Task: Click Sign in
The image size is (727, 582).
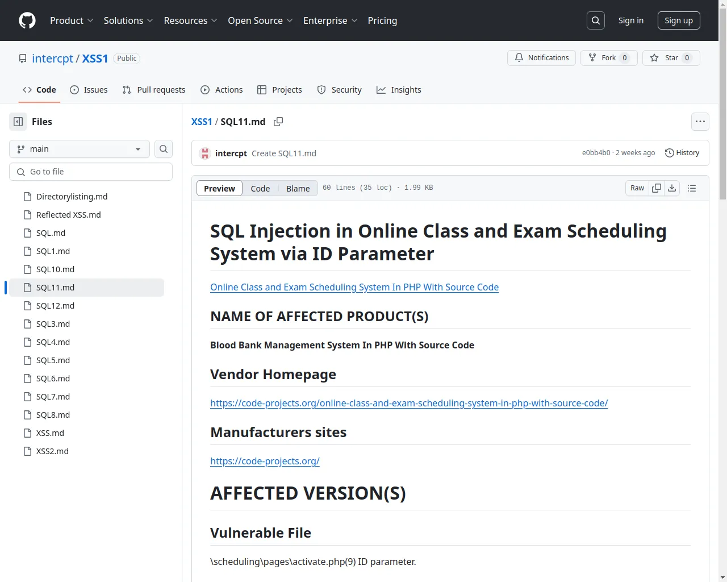Action: click(631, 20)
